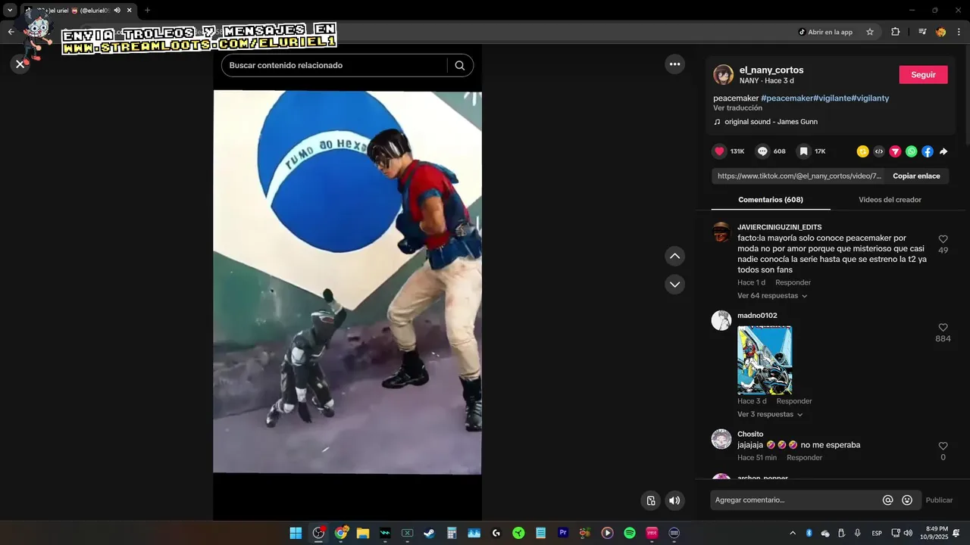Image resolution: width=970 pixels, height=545 pixels.
Task: Open Steam from the taskbar
Action: pyautogui.click(x=429, y=533)
